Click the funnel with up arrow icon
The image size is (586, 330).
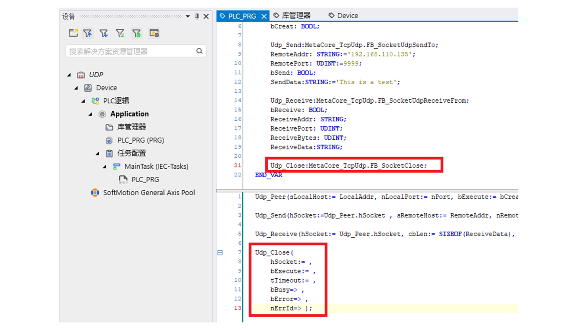tap(88, 33)
